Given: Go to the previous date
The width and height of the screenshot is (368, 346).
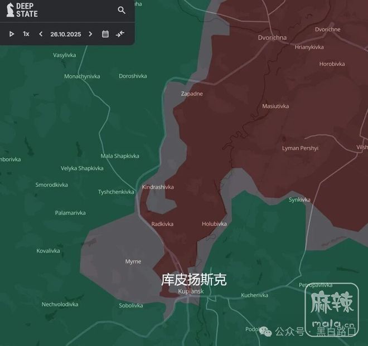Looking at the screenshot, I should tap(41, 34).
